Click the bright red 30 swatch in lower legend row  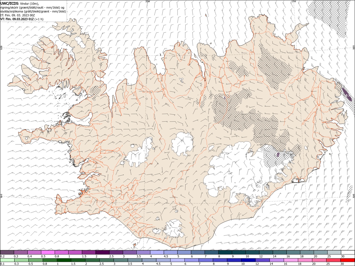[x=347, y=260]
